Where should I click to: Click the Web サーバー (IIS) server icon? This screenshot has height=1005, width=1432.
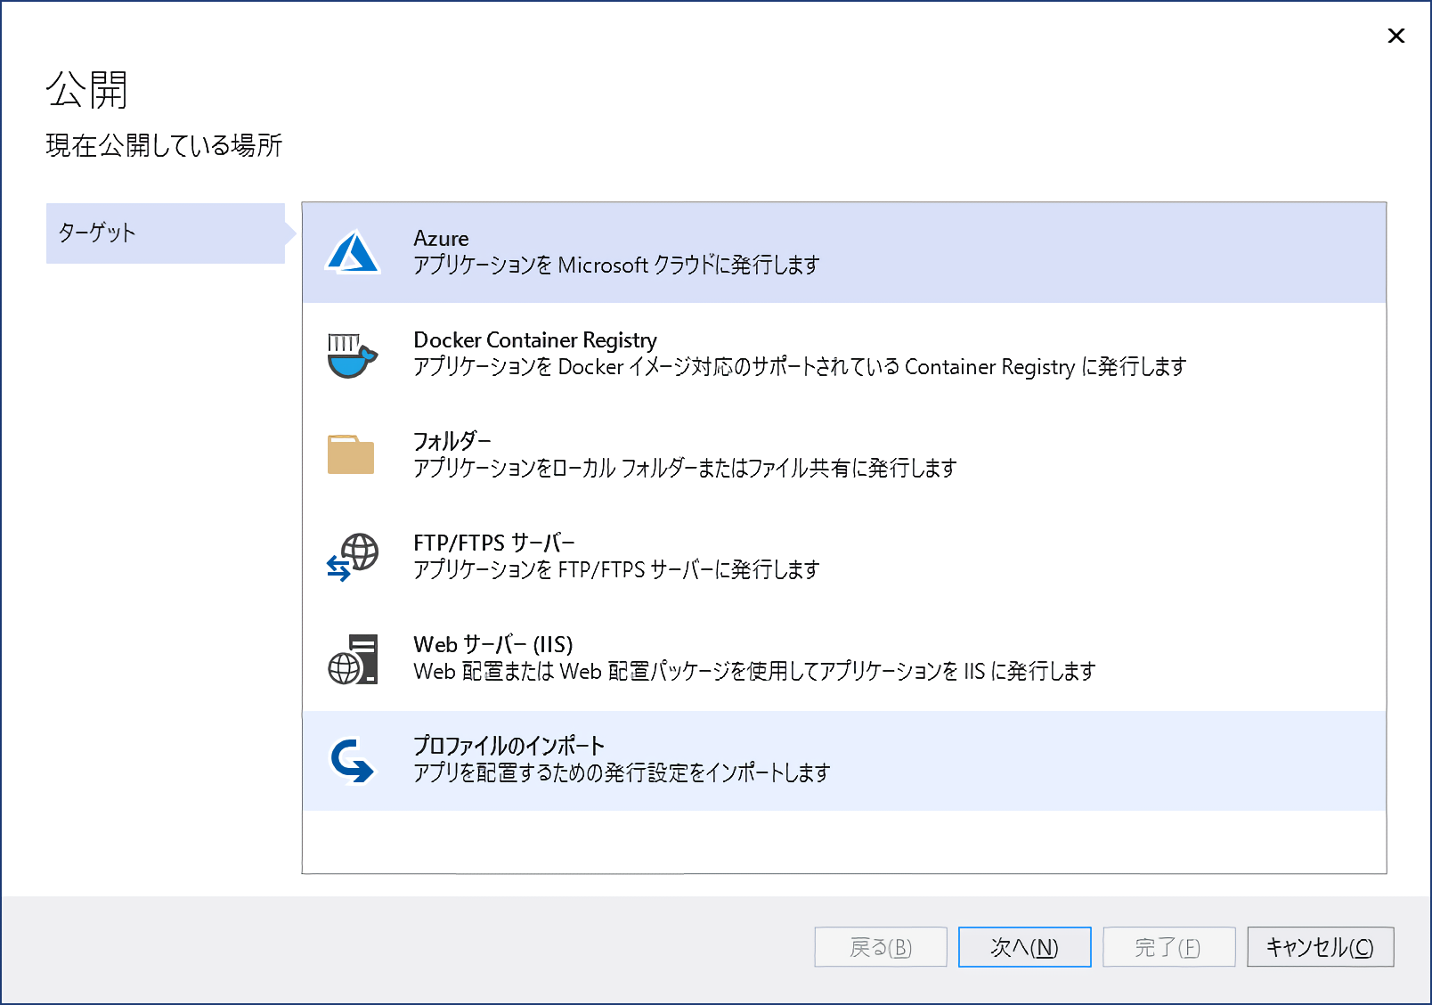[354, 659]
